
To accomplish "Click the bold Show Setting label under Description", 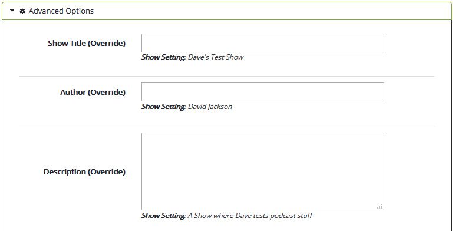I will click(163, 216).
